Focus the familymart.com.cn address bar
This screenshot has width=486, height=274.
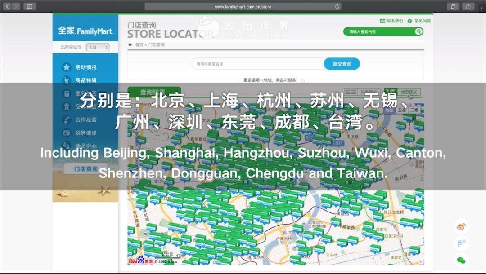coord(243,6)
